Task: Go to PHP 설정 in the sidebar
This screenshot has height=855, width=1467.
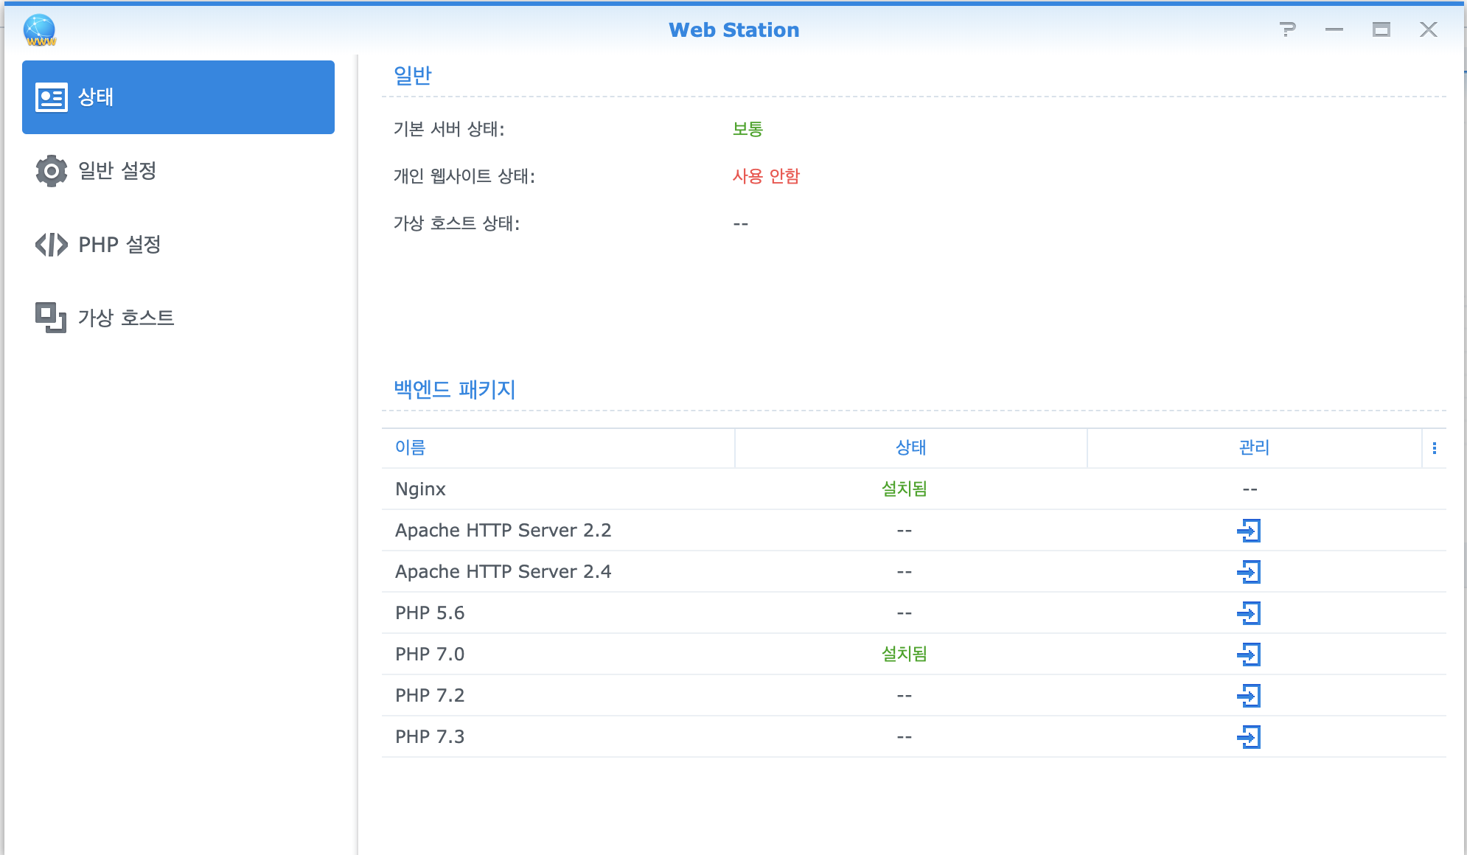Action: 119,245
